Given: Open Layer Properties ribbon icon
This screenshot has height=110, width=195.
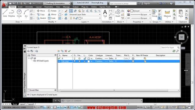Looking at the screenshot, I should click(x=71, y=11).
